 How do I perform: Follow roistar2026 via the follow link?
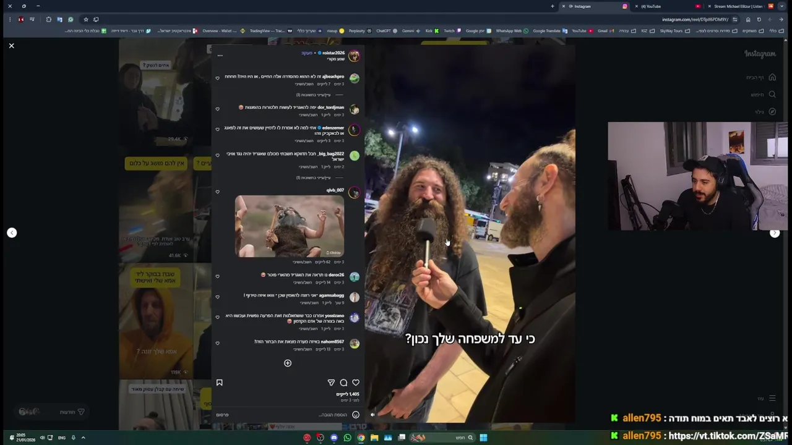point(307,53)
